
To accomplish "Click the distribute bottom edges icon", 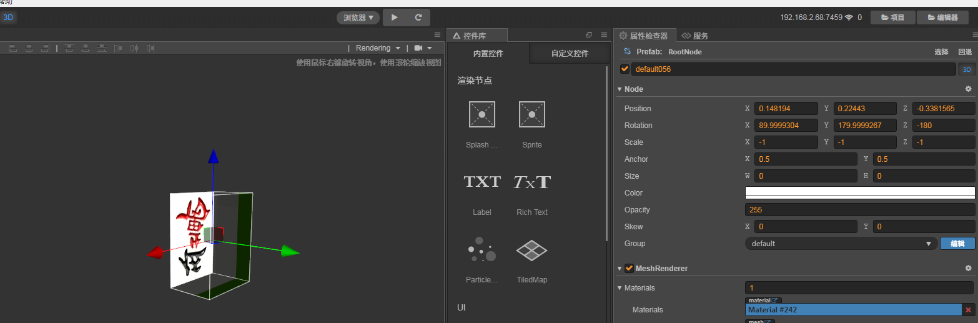I will (102, 48).
